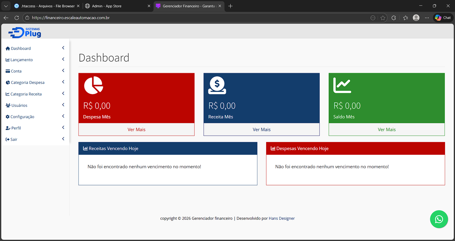Click Ver Mais under Saldo Mês
Image resolution: width=455 pixels, height=241 pixels.
pyautogui.click(x=386, y=130)
